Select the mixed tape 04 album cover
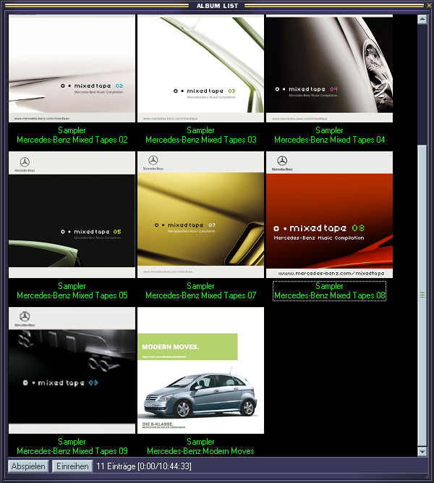 pos(329,68)
